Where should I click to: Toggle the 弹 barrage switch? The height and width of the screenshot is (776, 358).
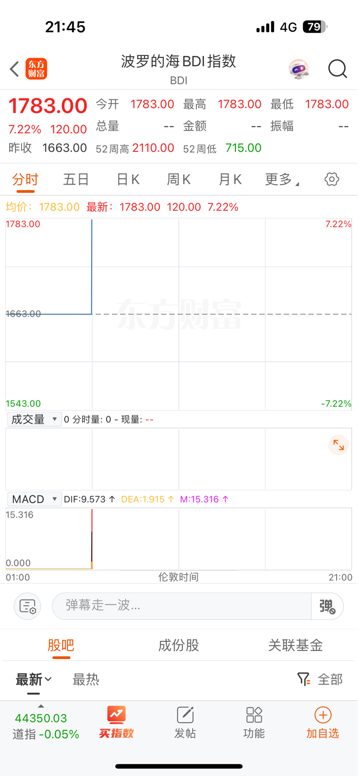pos(327,606)
